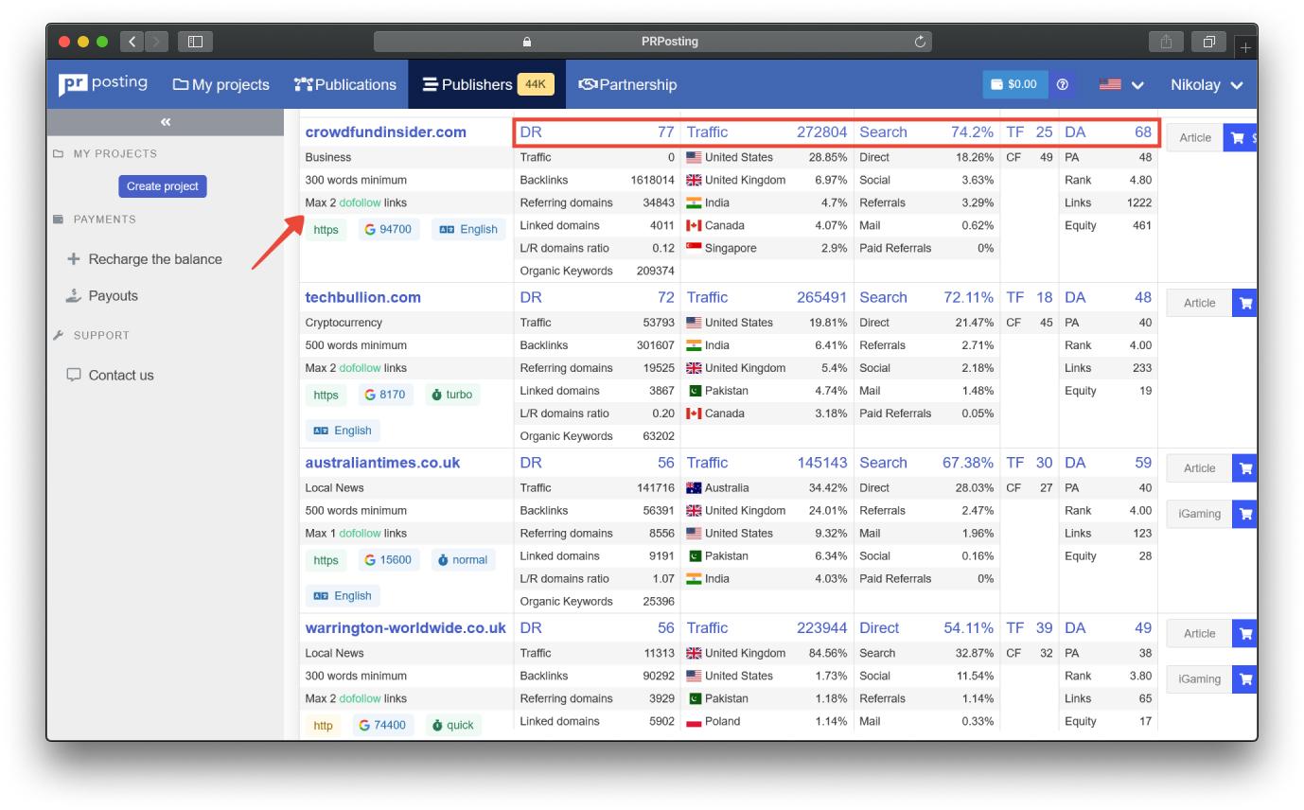This screenshot has width=1304, height=810.
Task: Open My projects tab
Action: [x=221, y=84]
